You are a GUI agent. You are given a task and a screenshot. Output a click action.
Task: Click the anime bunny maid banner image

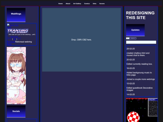point(16,76)
